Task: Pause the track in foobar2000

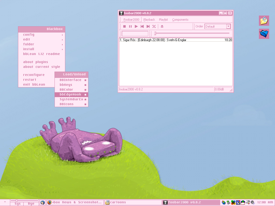Action: [130, 27]
